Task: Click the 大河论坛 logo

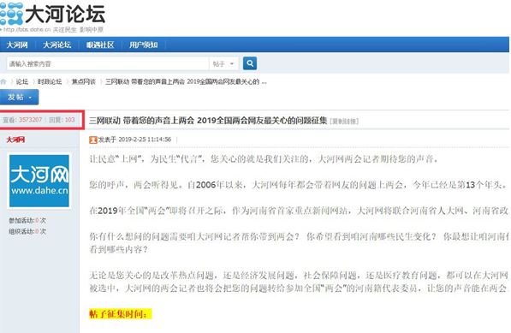Action: tap(53, 15)
